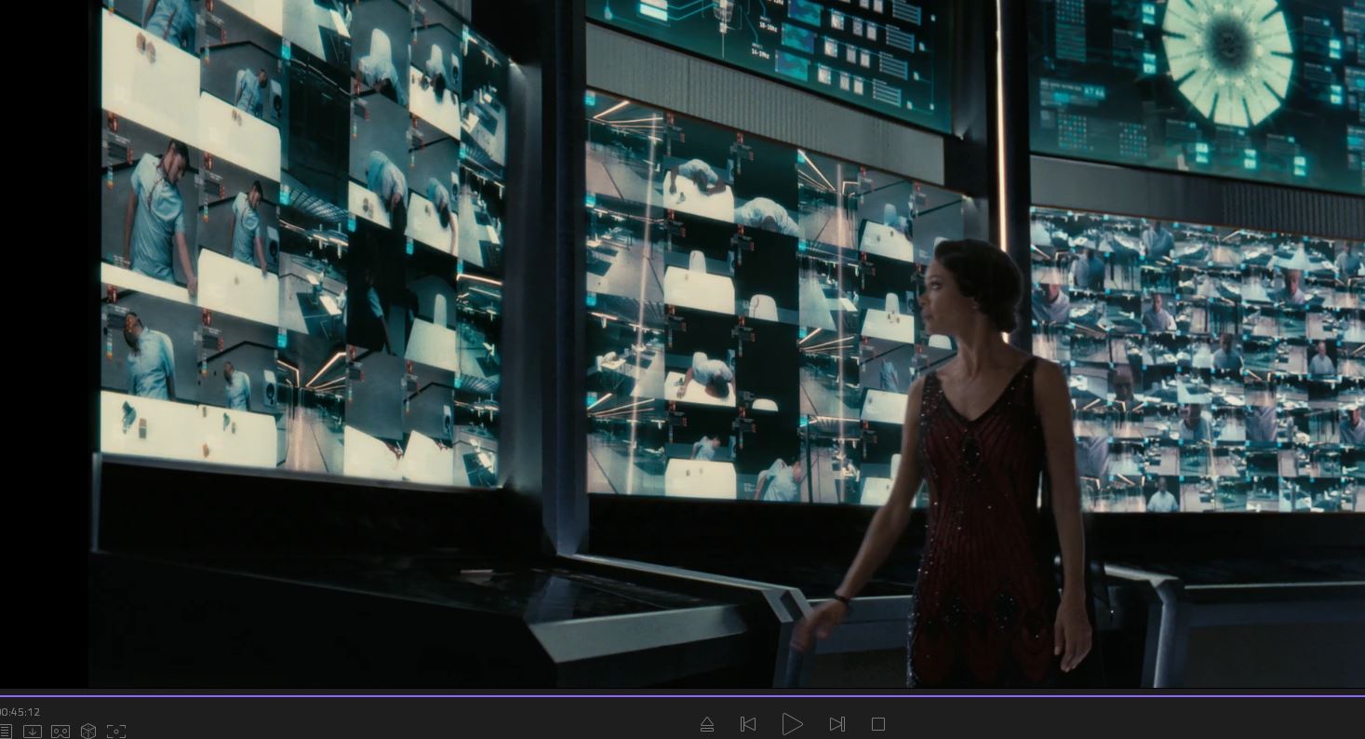Toggle the 3D cube mode icon
1365x739 pixels.
point(88,732)
